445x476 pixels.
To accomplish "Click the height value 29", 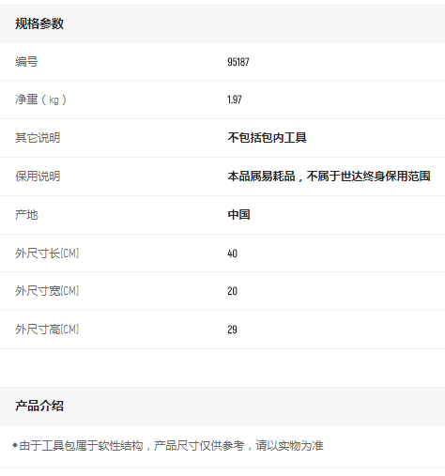I will (x=232, y=330).
